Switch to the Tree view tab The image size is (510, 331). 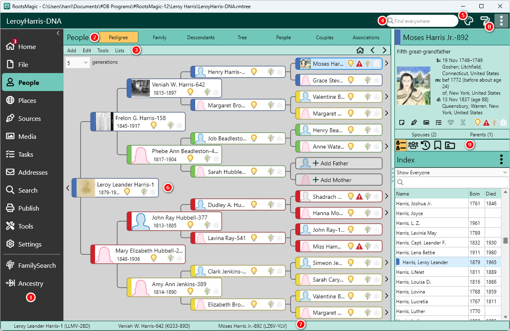pyautogui.click(x=242, y=37)
